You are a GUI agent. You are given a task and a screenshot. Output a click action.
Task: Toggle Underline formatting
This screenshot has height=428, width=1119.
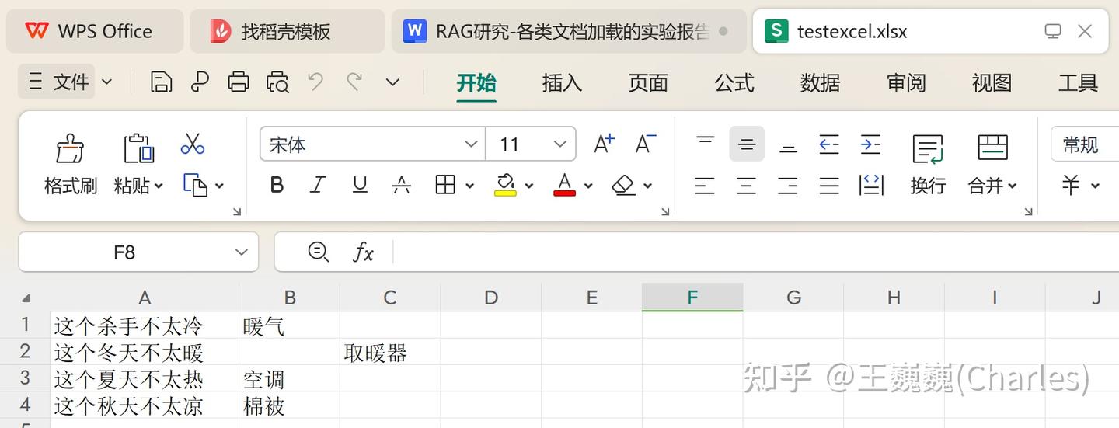point(360,185)
